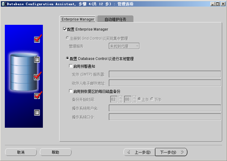Screen dimensions: 227x161
Task: Minimize the Database Configuration Assistant window
Action: pos(213,4)
